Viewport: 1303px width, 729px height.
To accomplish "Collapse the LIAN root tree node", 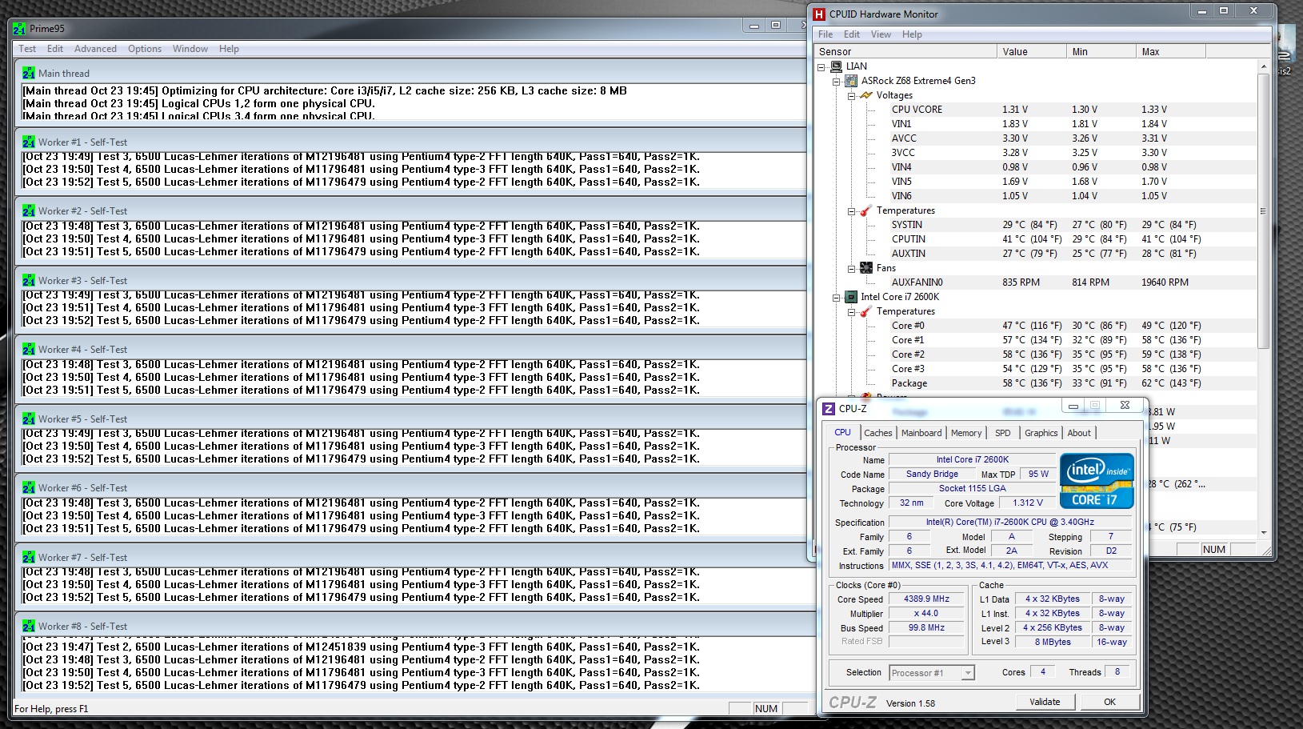I will [x=821, y=67].
